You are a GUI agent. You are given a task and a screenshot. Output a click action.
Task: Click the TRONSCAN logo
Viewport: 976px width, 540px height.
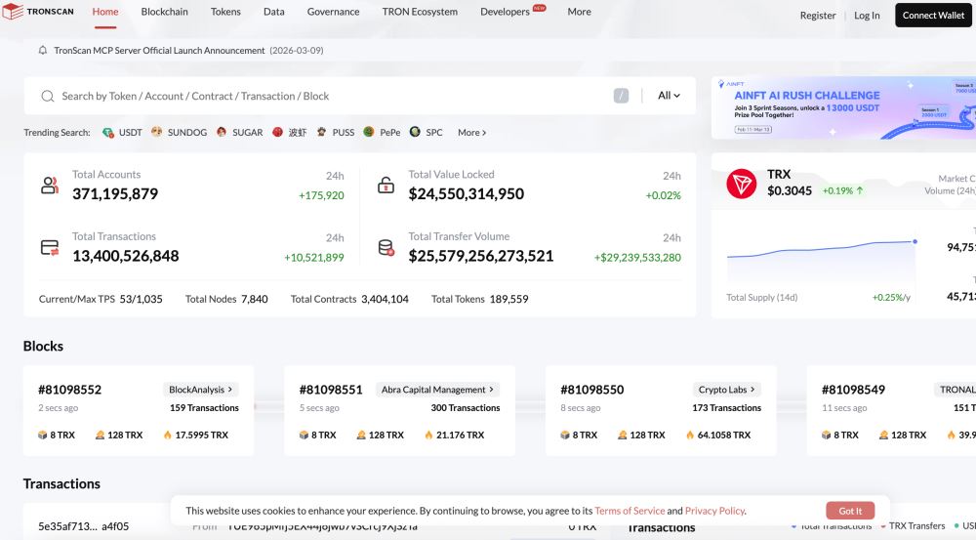point(39,11)
